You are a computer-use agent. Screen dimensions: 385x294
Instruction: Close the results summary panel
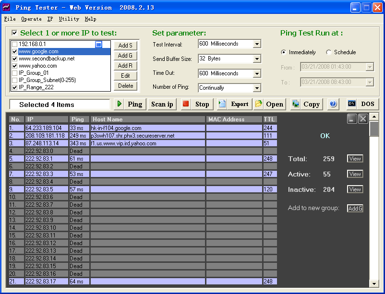(x=363, y=119)
